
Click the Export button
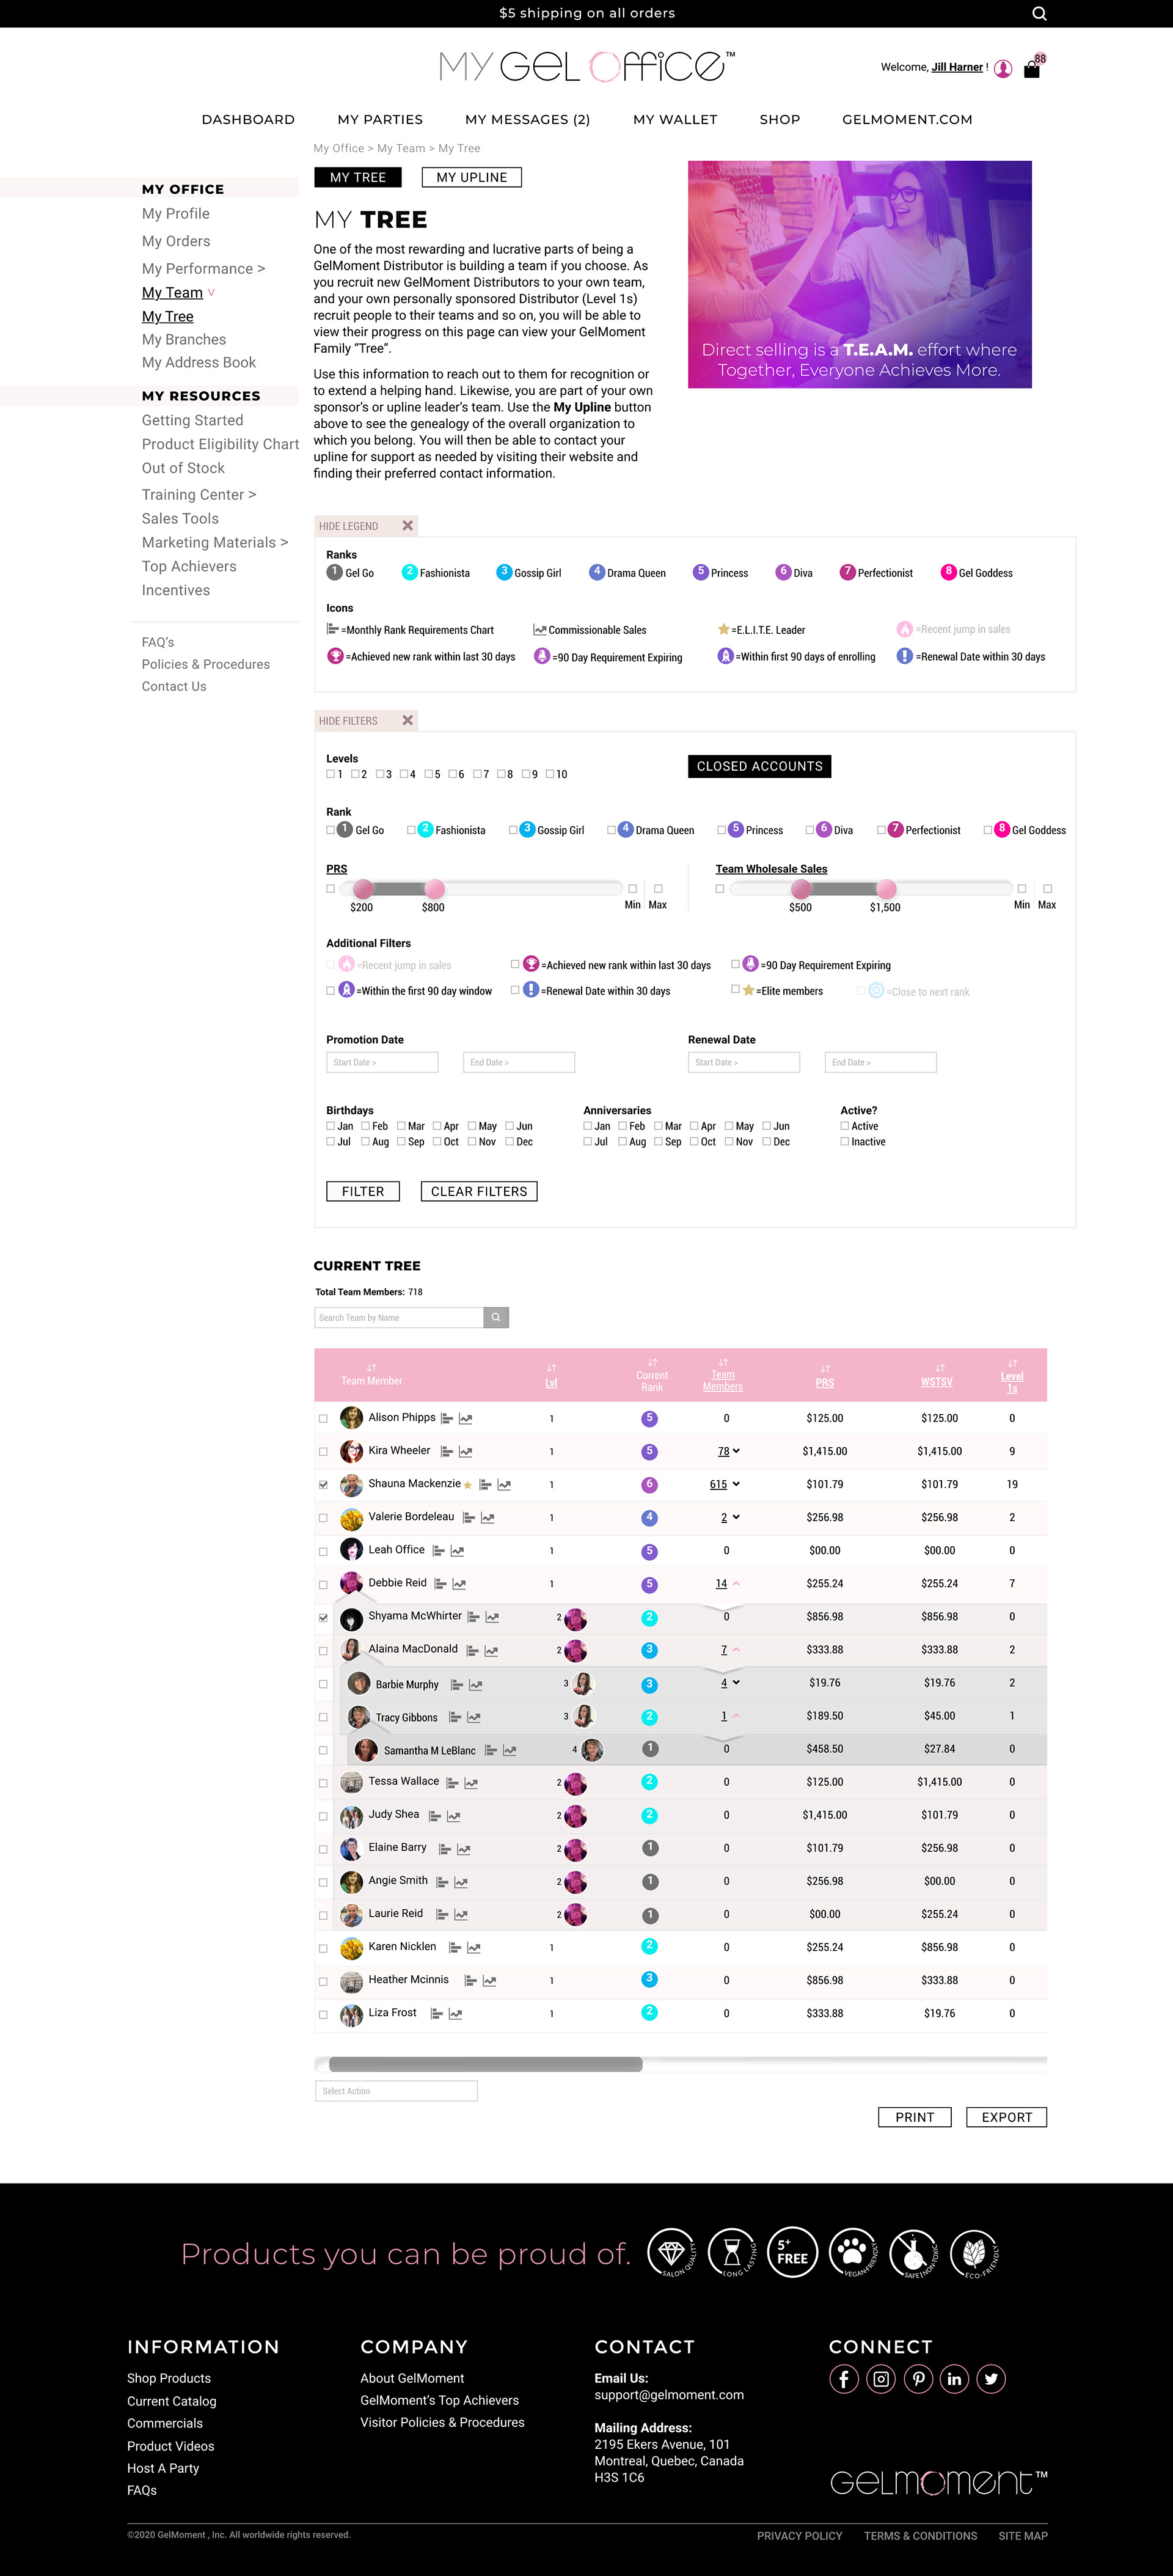1006,2117
